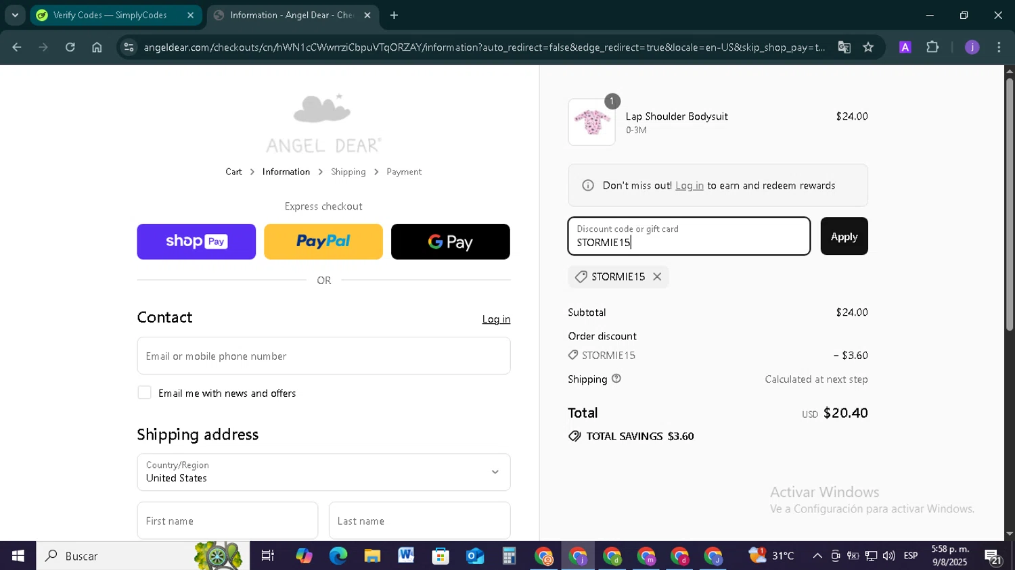Click the ESP language indicator
The width and height of the screenshot is (1015, 570).
(x=911, y=556)
